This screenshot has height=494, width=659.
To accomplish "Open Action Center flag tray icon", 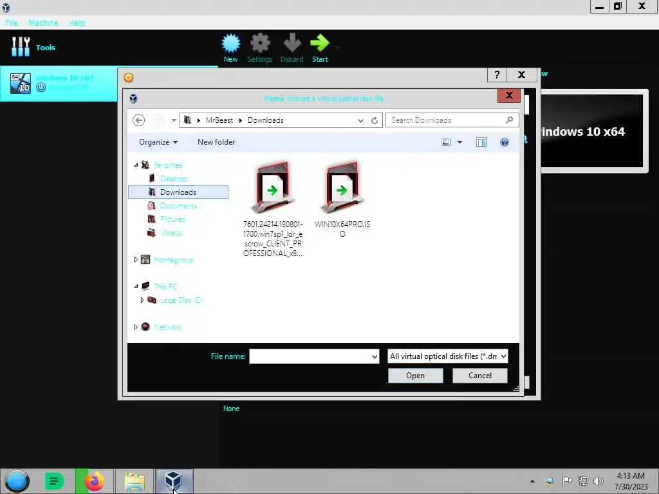I will tap(567, 480).
